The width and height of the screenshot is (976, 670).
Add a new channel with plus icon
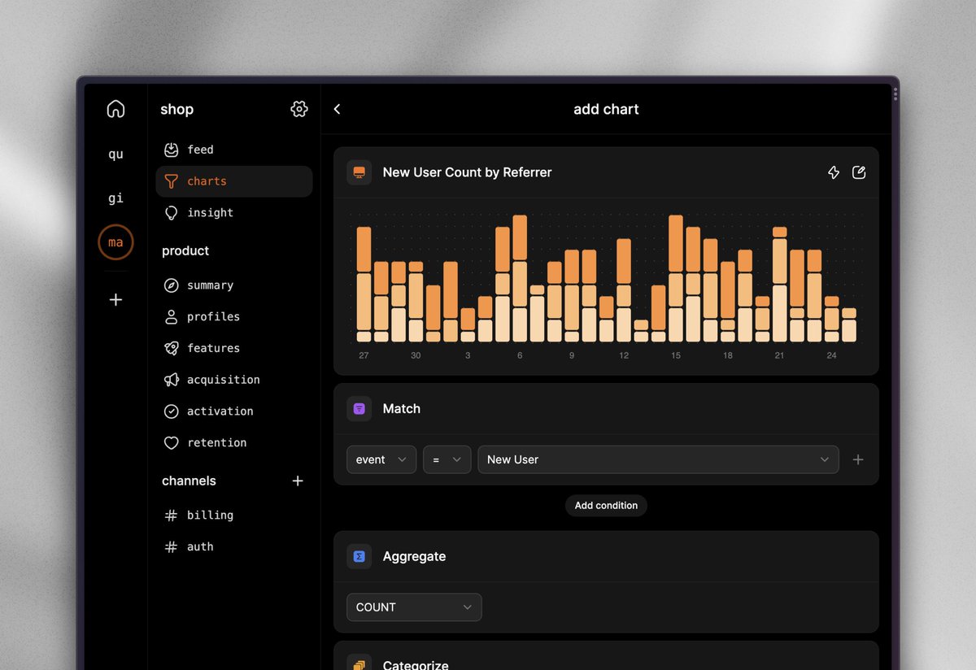[x=298, y=481]
